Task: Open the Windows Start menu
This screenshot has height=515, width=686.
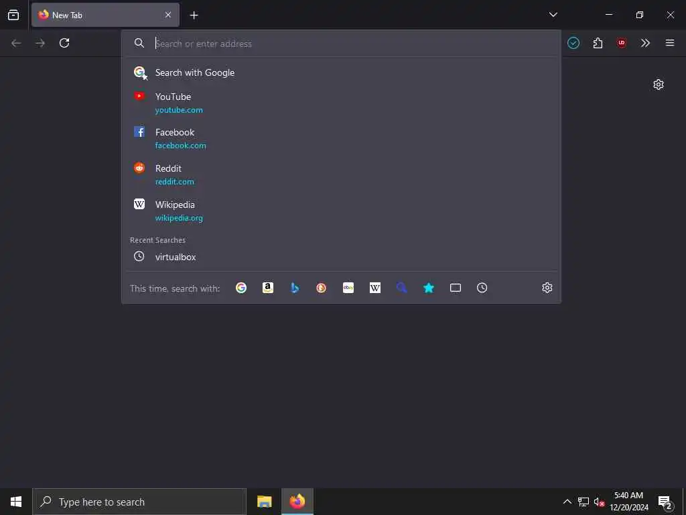Action: 16,502
